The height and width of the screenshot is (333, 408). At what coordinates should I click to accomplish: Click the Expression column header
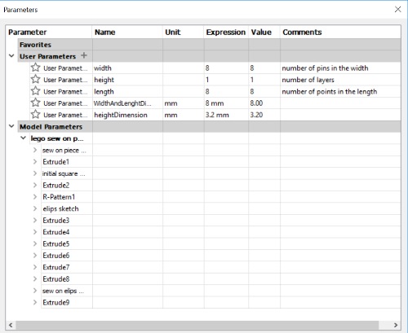[226, 32]
